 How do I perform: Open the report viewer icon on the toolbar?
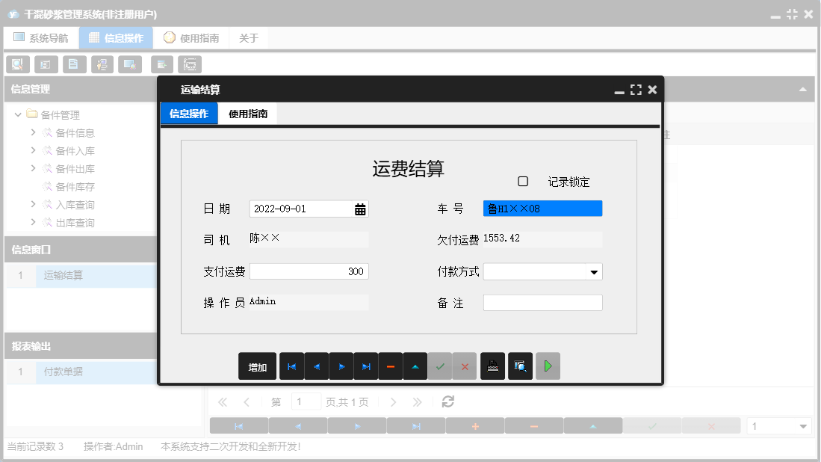pyautogui.click(x=190, y=64)
